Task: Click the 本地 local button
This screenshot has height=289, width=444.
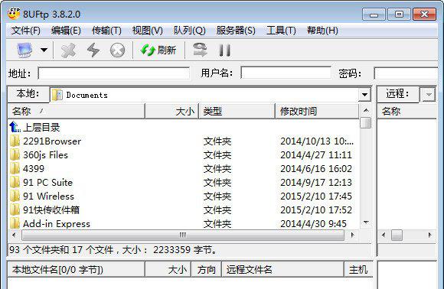Action: coord(28,94)
